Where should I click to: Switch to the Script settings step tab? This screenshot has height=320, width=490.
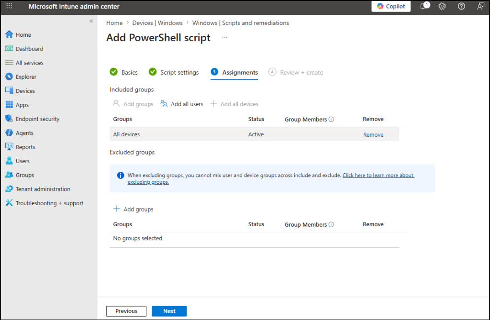tap(174, 72)
